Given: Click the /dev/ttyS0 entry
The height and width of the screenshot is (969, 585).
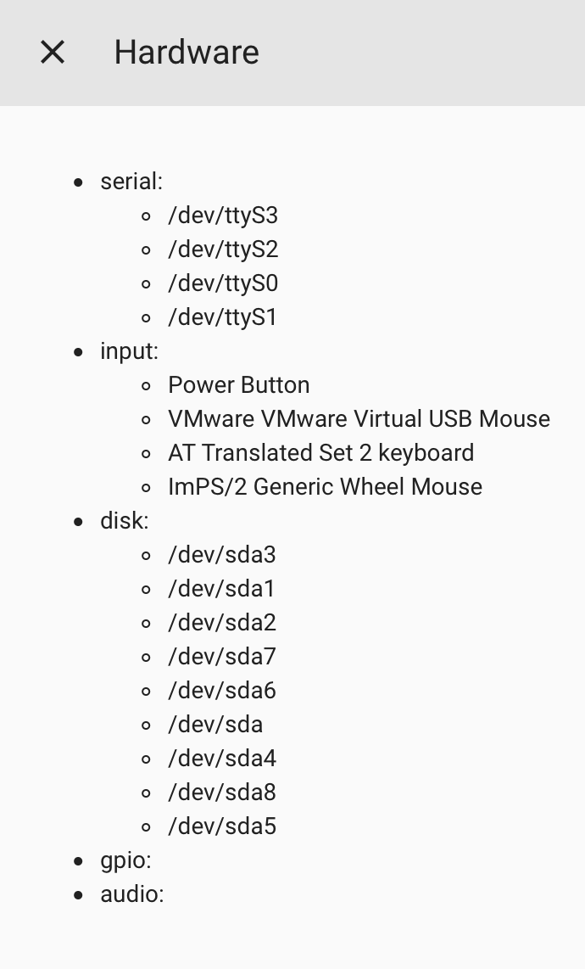Looking at the screenshot, I should pyautogui.click(x=222, y=283).
